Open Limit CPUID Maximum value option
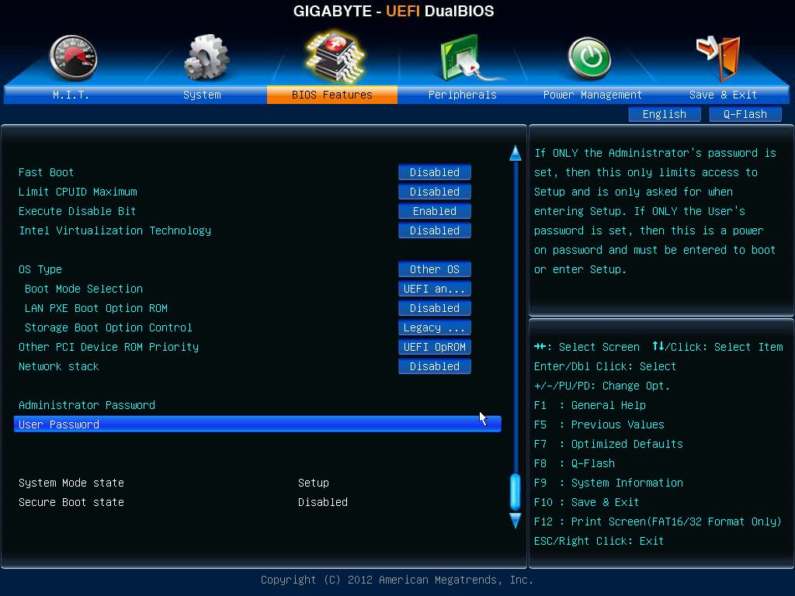 [x=435, y=192]
